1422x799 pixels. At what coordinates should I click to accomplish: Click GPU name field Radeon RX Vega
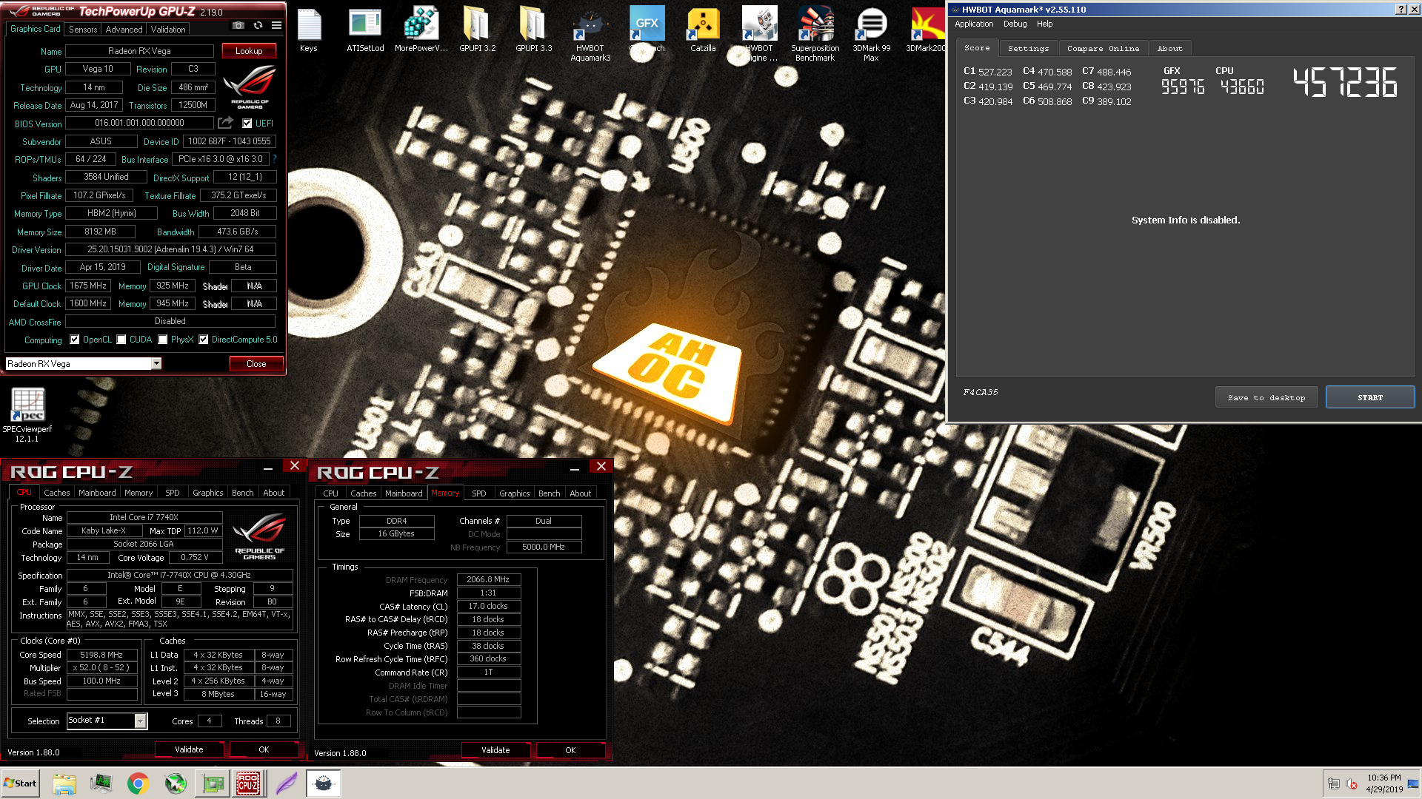(139, 51)
